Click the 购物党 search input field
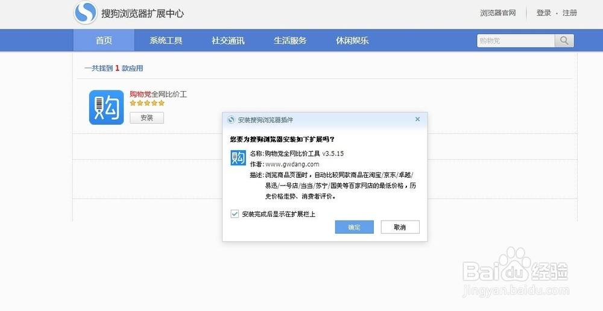Viewport: 603px width, 311px height. click(x=516, y=40)
